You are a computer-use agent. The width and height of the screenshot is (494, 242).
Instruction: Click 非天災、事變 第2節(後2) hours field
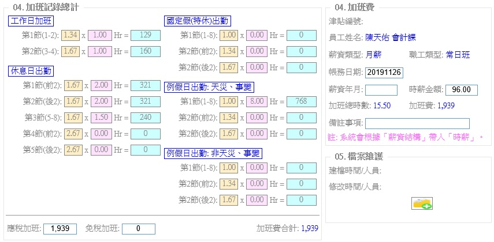point(257,200)
